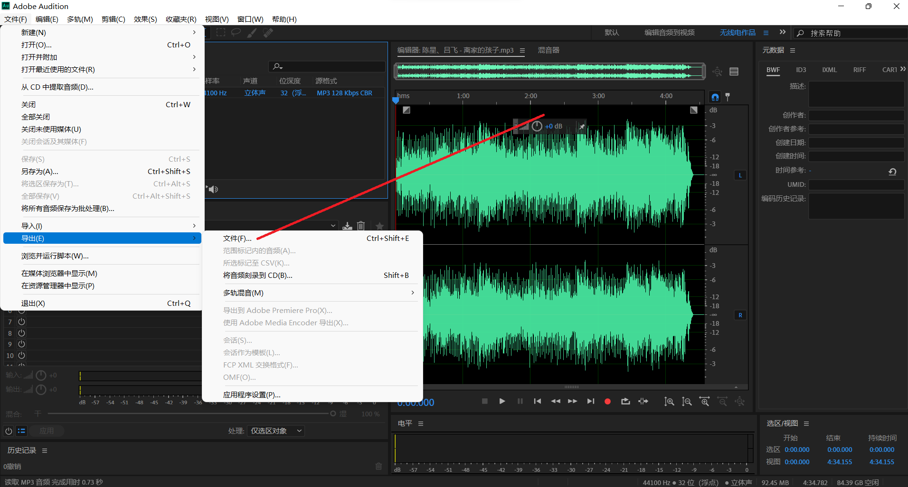Choose 文件(F)... export option
The image size is (908, 487).
tap(312, 238)
